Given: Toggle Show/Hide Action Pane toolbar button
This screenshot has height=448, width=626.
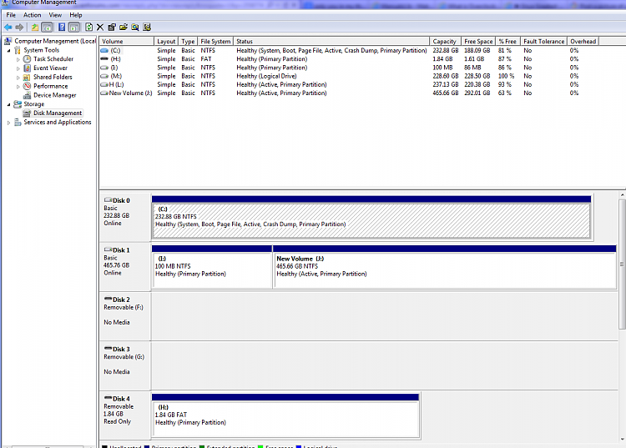Looking at the screenshot, I should click(74, 28).
